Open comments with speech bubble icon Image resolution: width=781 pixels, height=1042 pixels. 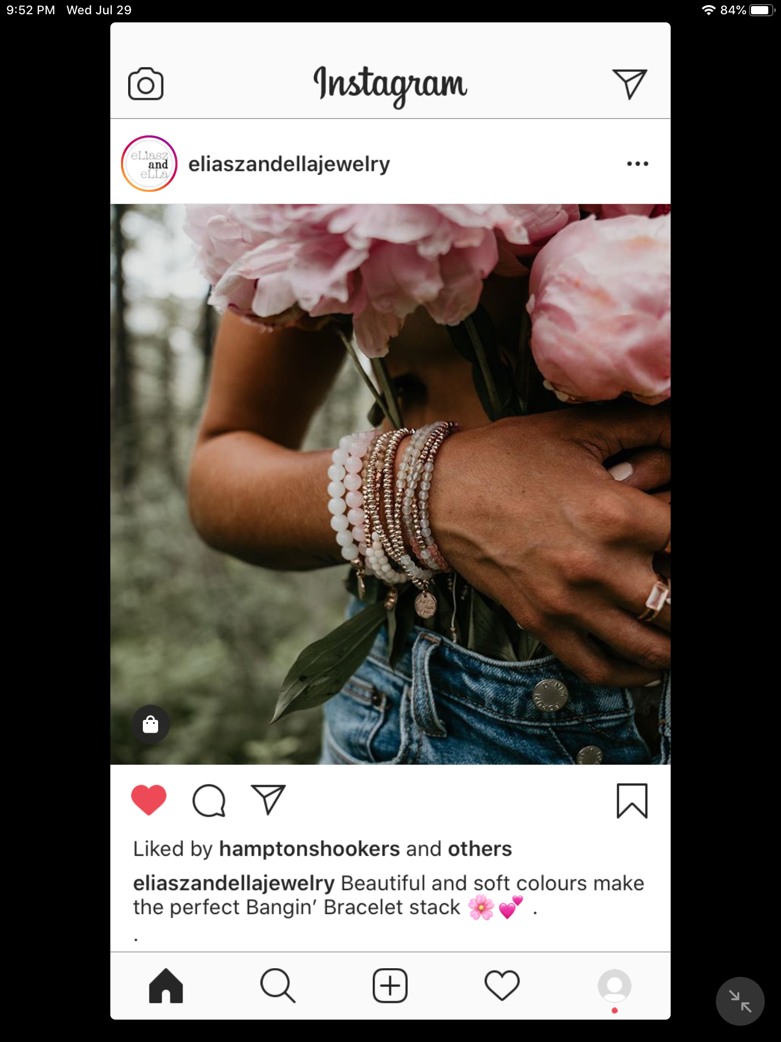tap(209, 801)
